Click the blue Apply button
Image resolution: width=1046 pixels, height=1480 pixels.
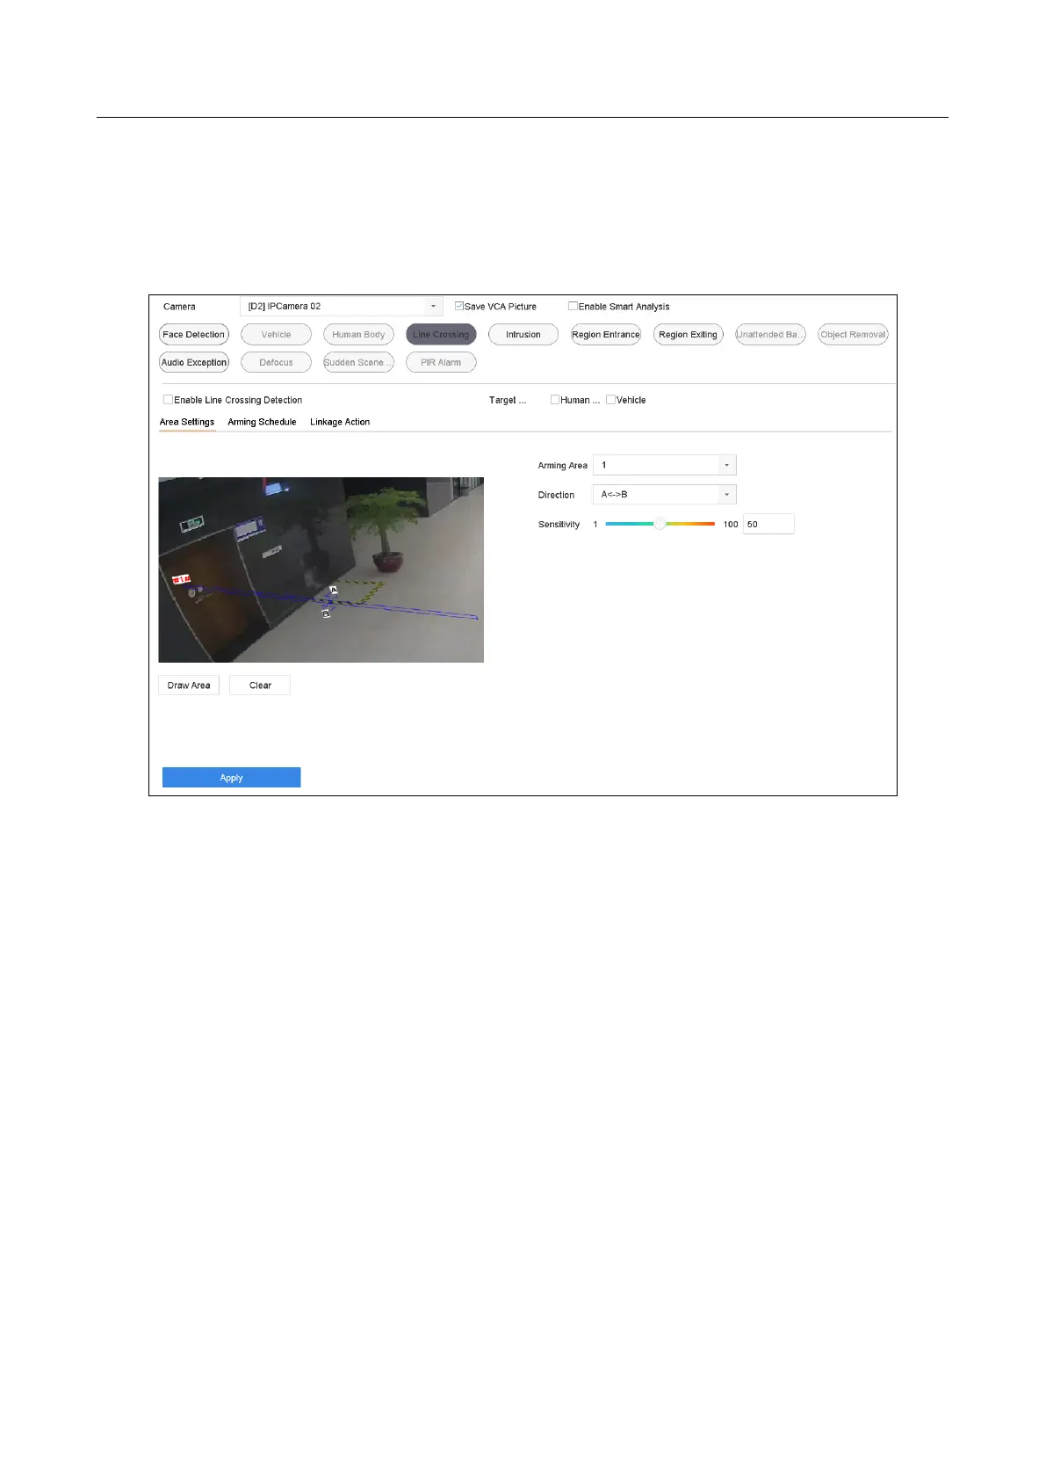pos(232,778)
